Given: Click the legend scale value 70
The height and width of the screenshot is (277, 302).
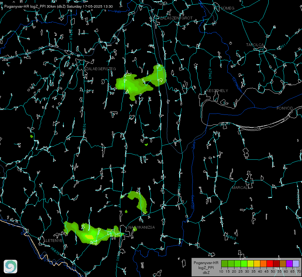Looking at the screenshot, I should click(x=299, y=272).
